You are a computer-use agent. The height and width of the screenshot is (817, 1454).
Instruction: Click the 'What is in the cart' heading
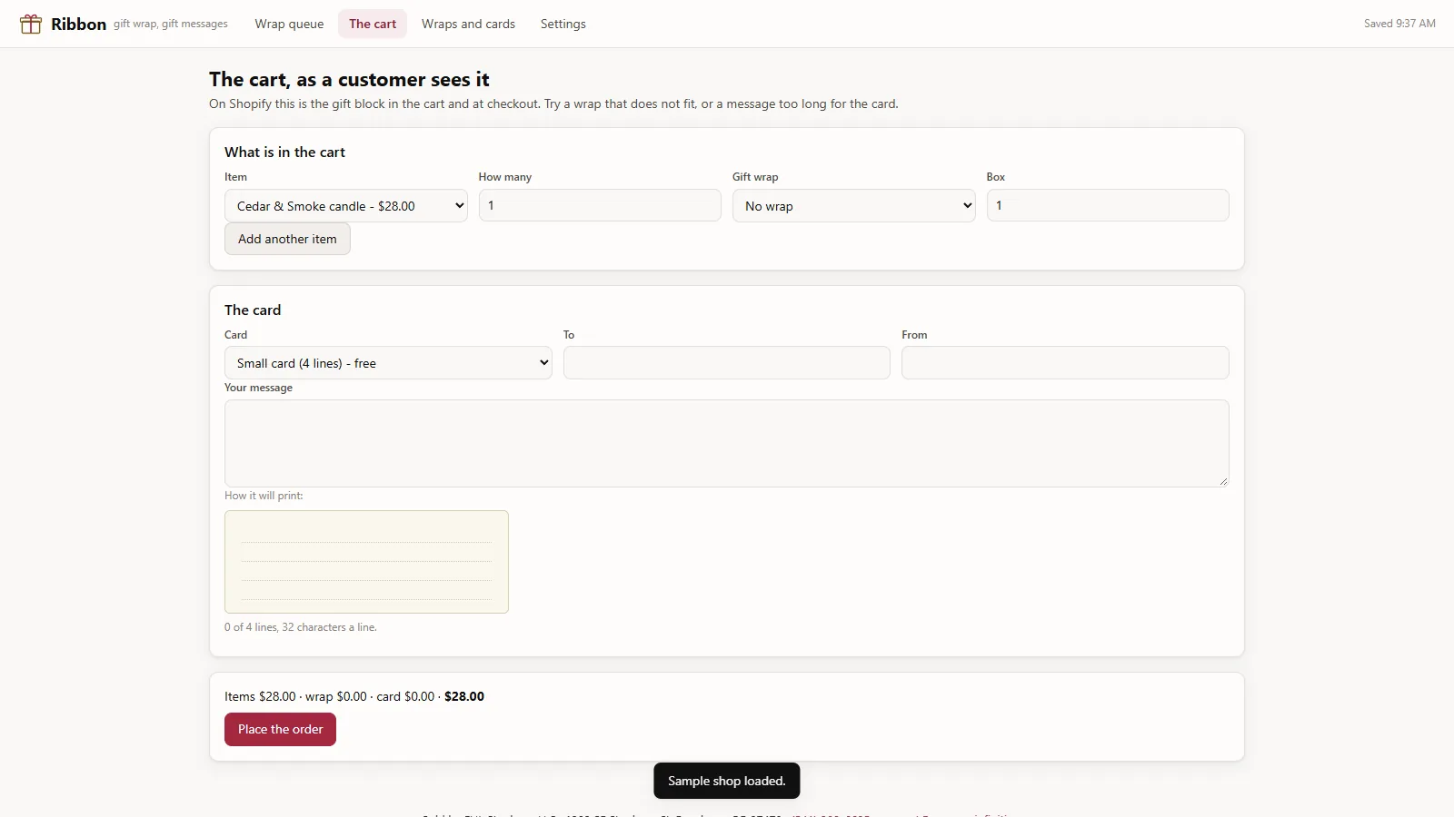tap(284, 153)
